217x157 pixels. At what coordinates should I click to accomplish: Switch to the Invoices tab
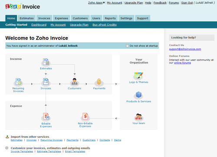coord(44,18)
